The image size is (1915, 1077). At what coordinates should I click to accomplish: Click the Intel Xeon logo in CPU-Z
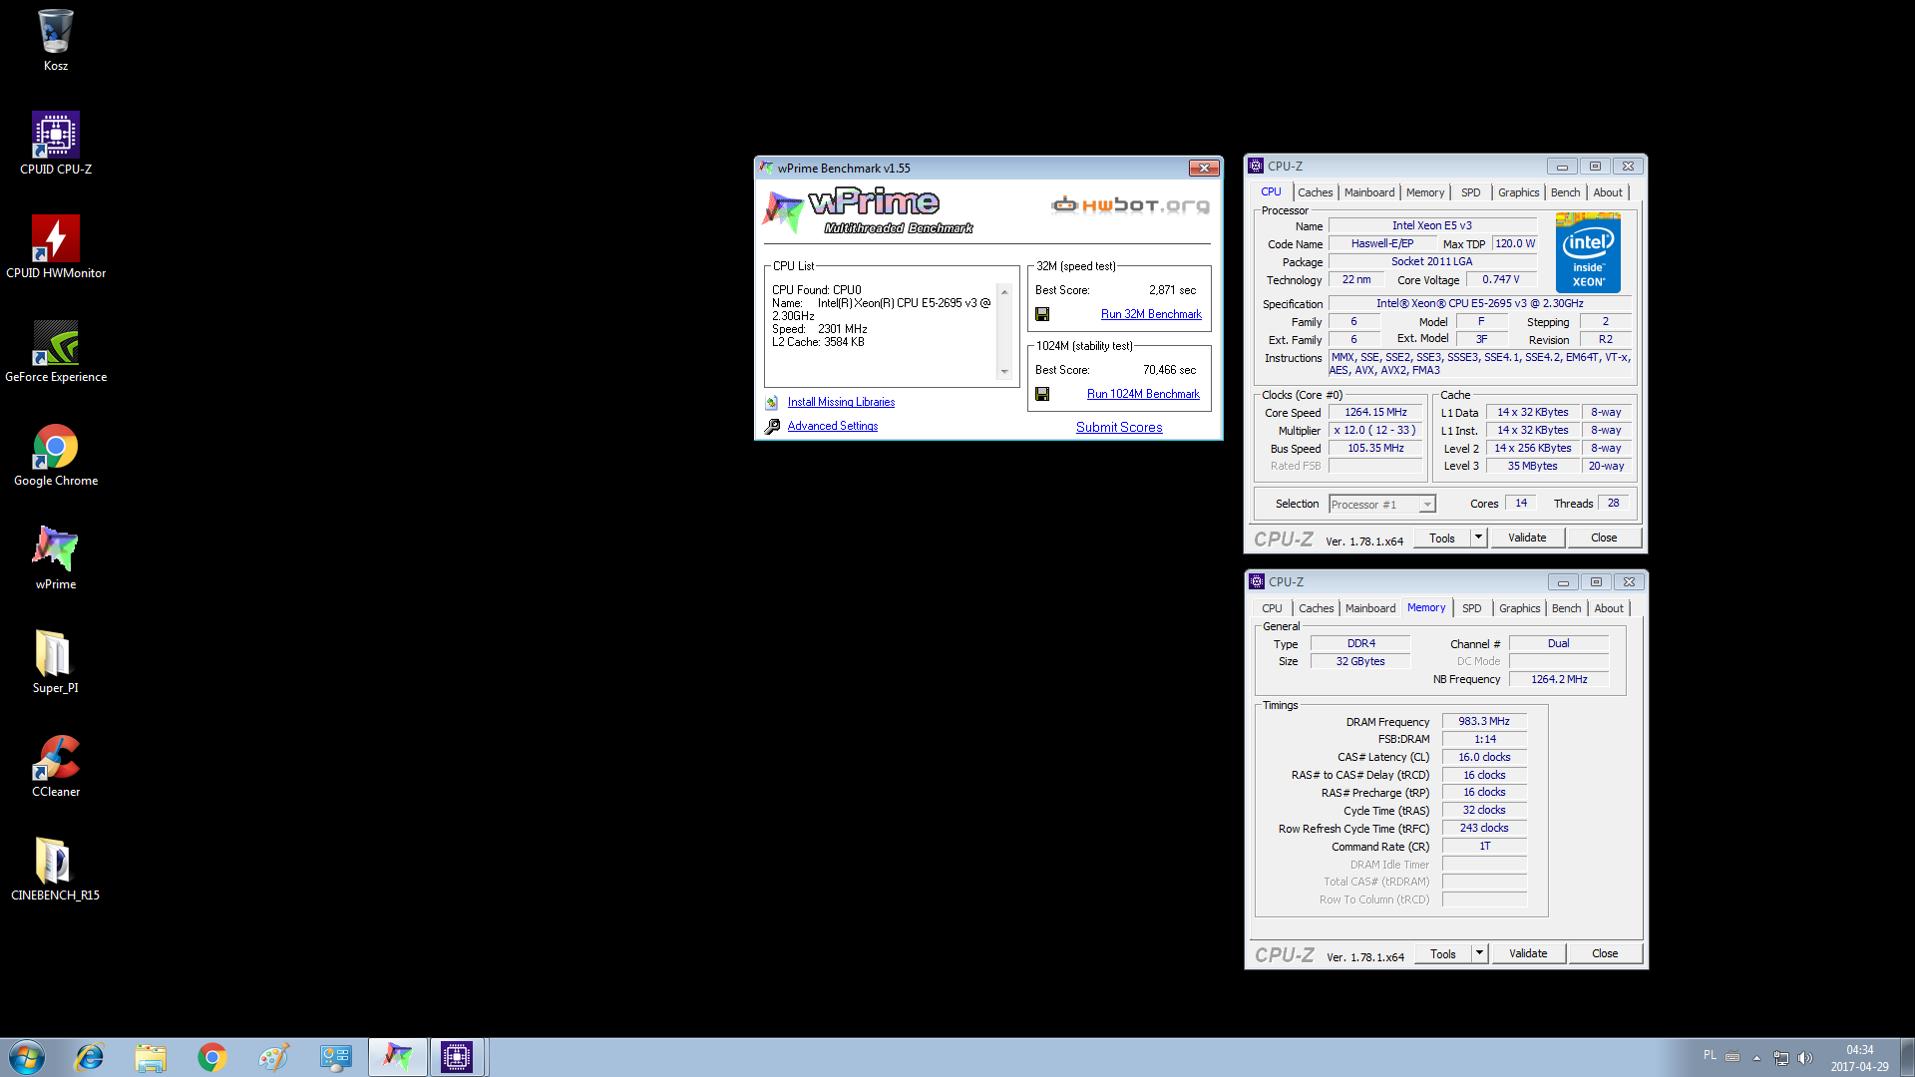(x=1588, y=252)
